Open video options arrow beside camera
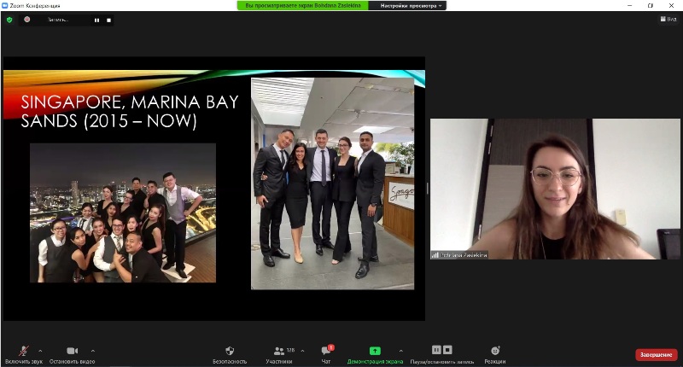This screenshot has width=683, height=367. (93, 351)
